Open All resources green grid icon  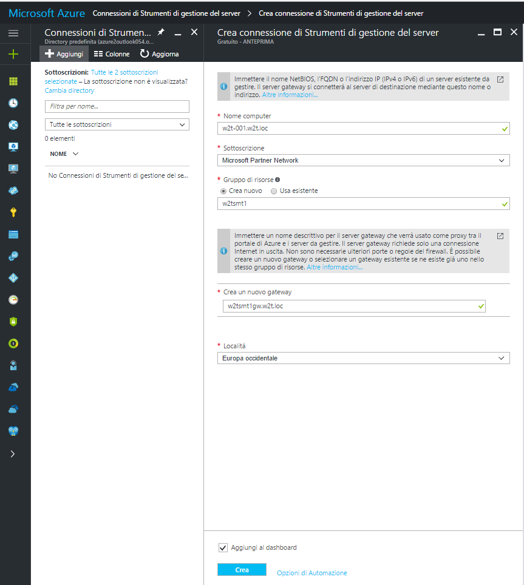[13, 81]
